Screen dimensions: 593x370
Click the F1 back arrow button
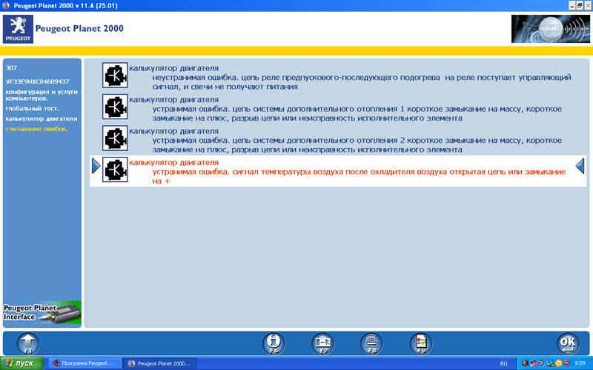(x=27, y=343)
